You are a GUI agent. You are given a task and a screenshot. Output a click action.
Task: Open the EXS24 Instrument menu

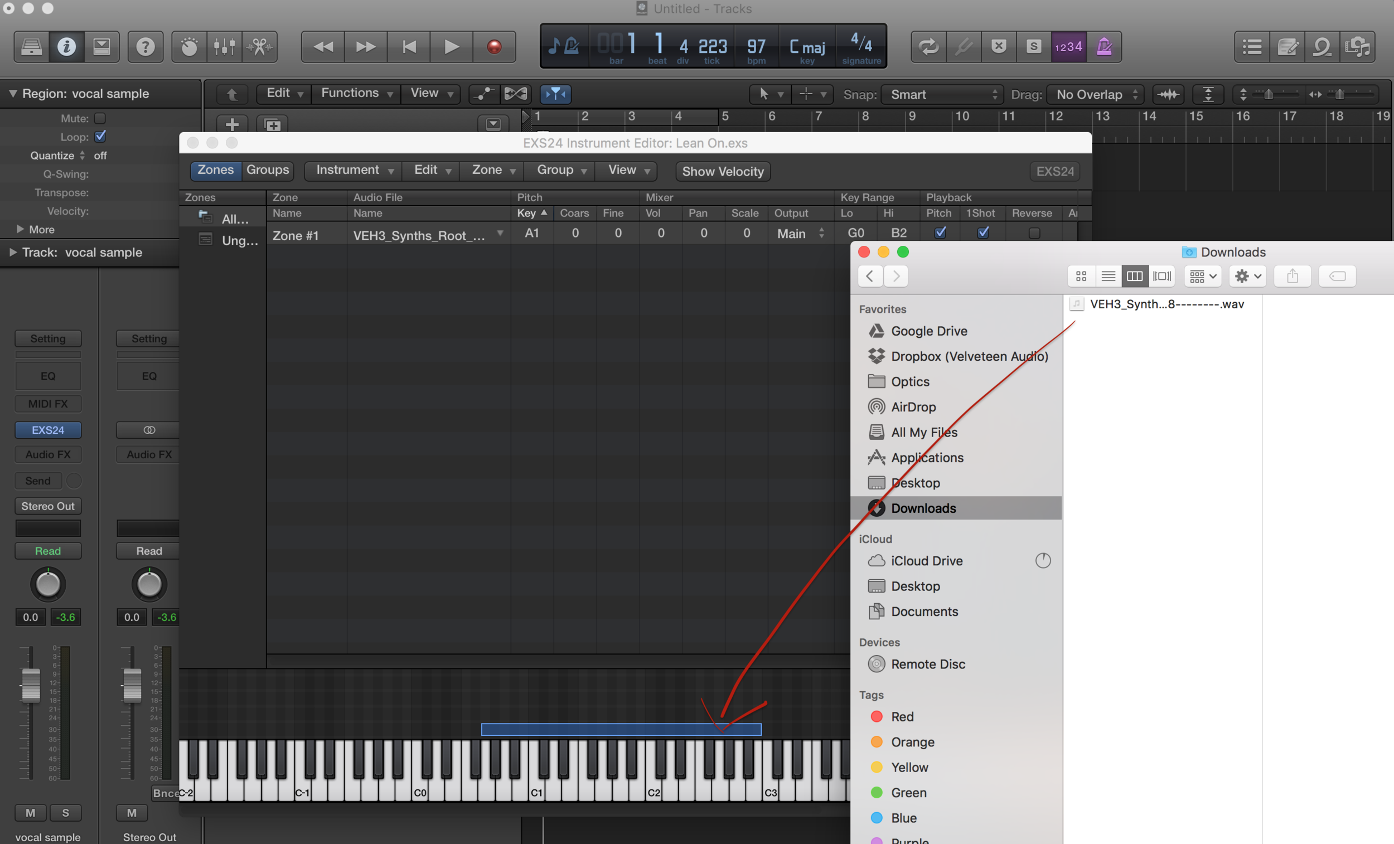pyautogui.click(x=354, y=170)
